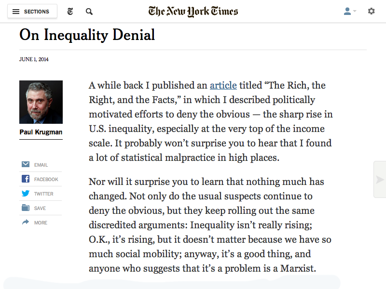This screenshot has height=289, width=386.
Task: Open more sharing options via the arrow icon
Action: click(x=25, y=222)
